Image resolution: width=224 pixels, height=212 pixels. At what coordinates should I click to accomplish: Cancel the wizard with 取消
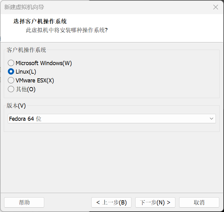click(199, 202)
